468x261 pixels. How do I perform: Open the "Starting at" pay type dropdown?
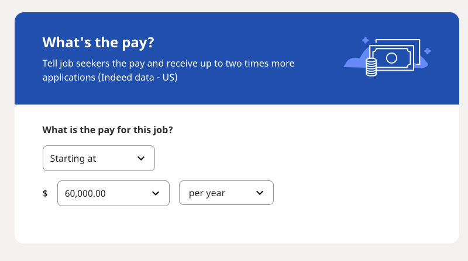[x=98, y=158]
